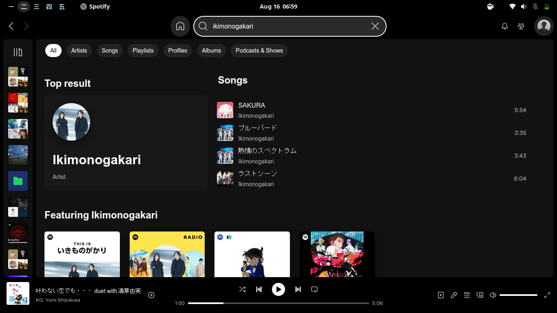Open the colorful anime playlist card
This screenshot has height=313, width=557.
(x=337, y=254)
